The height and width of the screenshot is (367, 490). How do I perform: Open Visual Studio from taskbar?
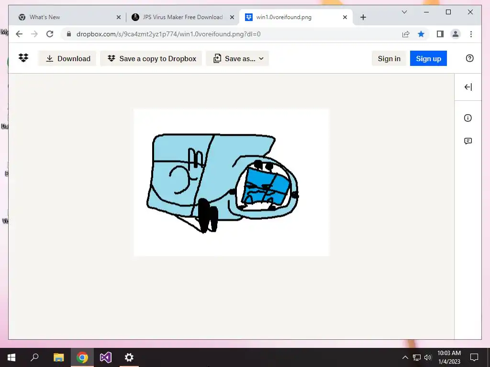point(106,357)
